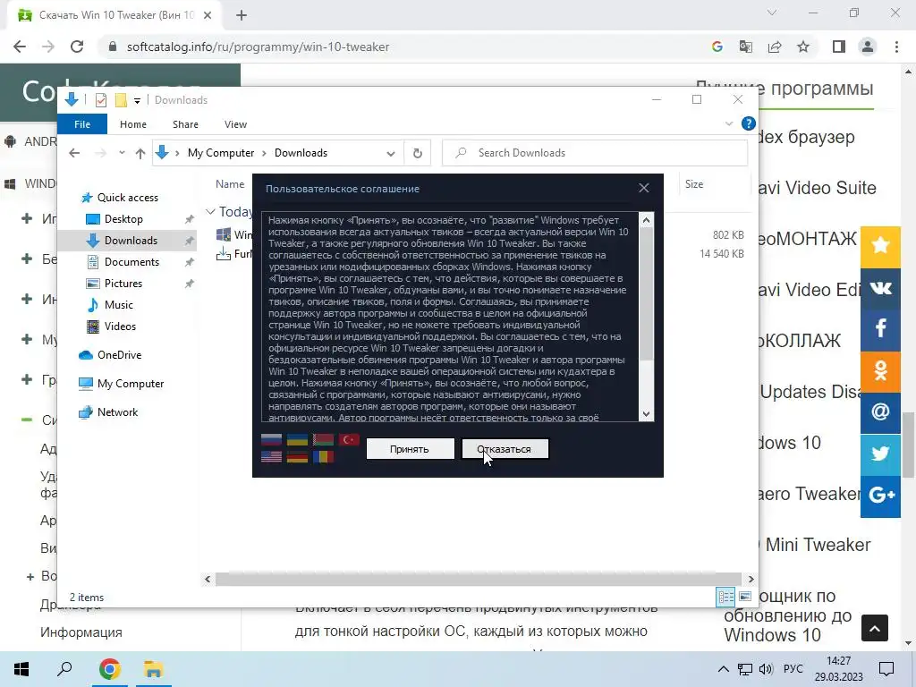This screenshot has height=687, width=916.
Task: Click the Twitter share button on webpage
Action: point(880,454)
